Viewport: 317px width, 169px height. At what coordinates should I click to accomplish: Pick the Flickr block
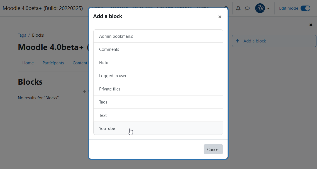tap(158, 63)
